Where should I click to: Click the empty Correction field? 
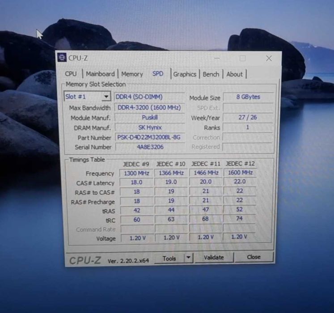point(247,137)
